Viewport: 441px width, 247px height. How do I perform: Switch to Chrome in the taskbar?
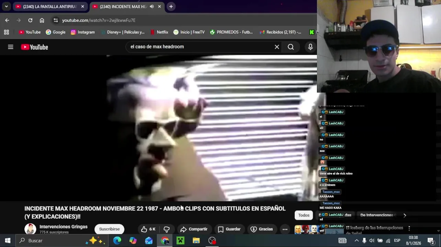click(165, 241)
